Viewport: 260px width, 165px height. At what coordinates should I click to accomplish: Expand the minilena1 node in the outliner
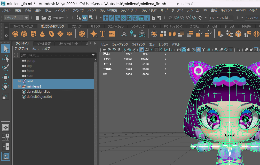pyautogui.click(x=19, y=86)
